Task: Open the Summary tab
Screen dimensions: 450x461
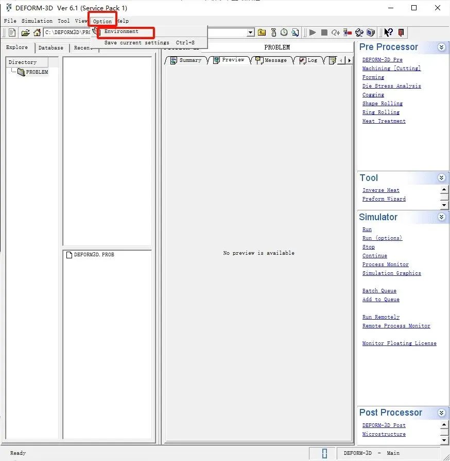Action: pos(186,60)
